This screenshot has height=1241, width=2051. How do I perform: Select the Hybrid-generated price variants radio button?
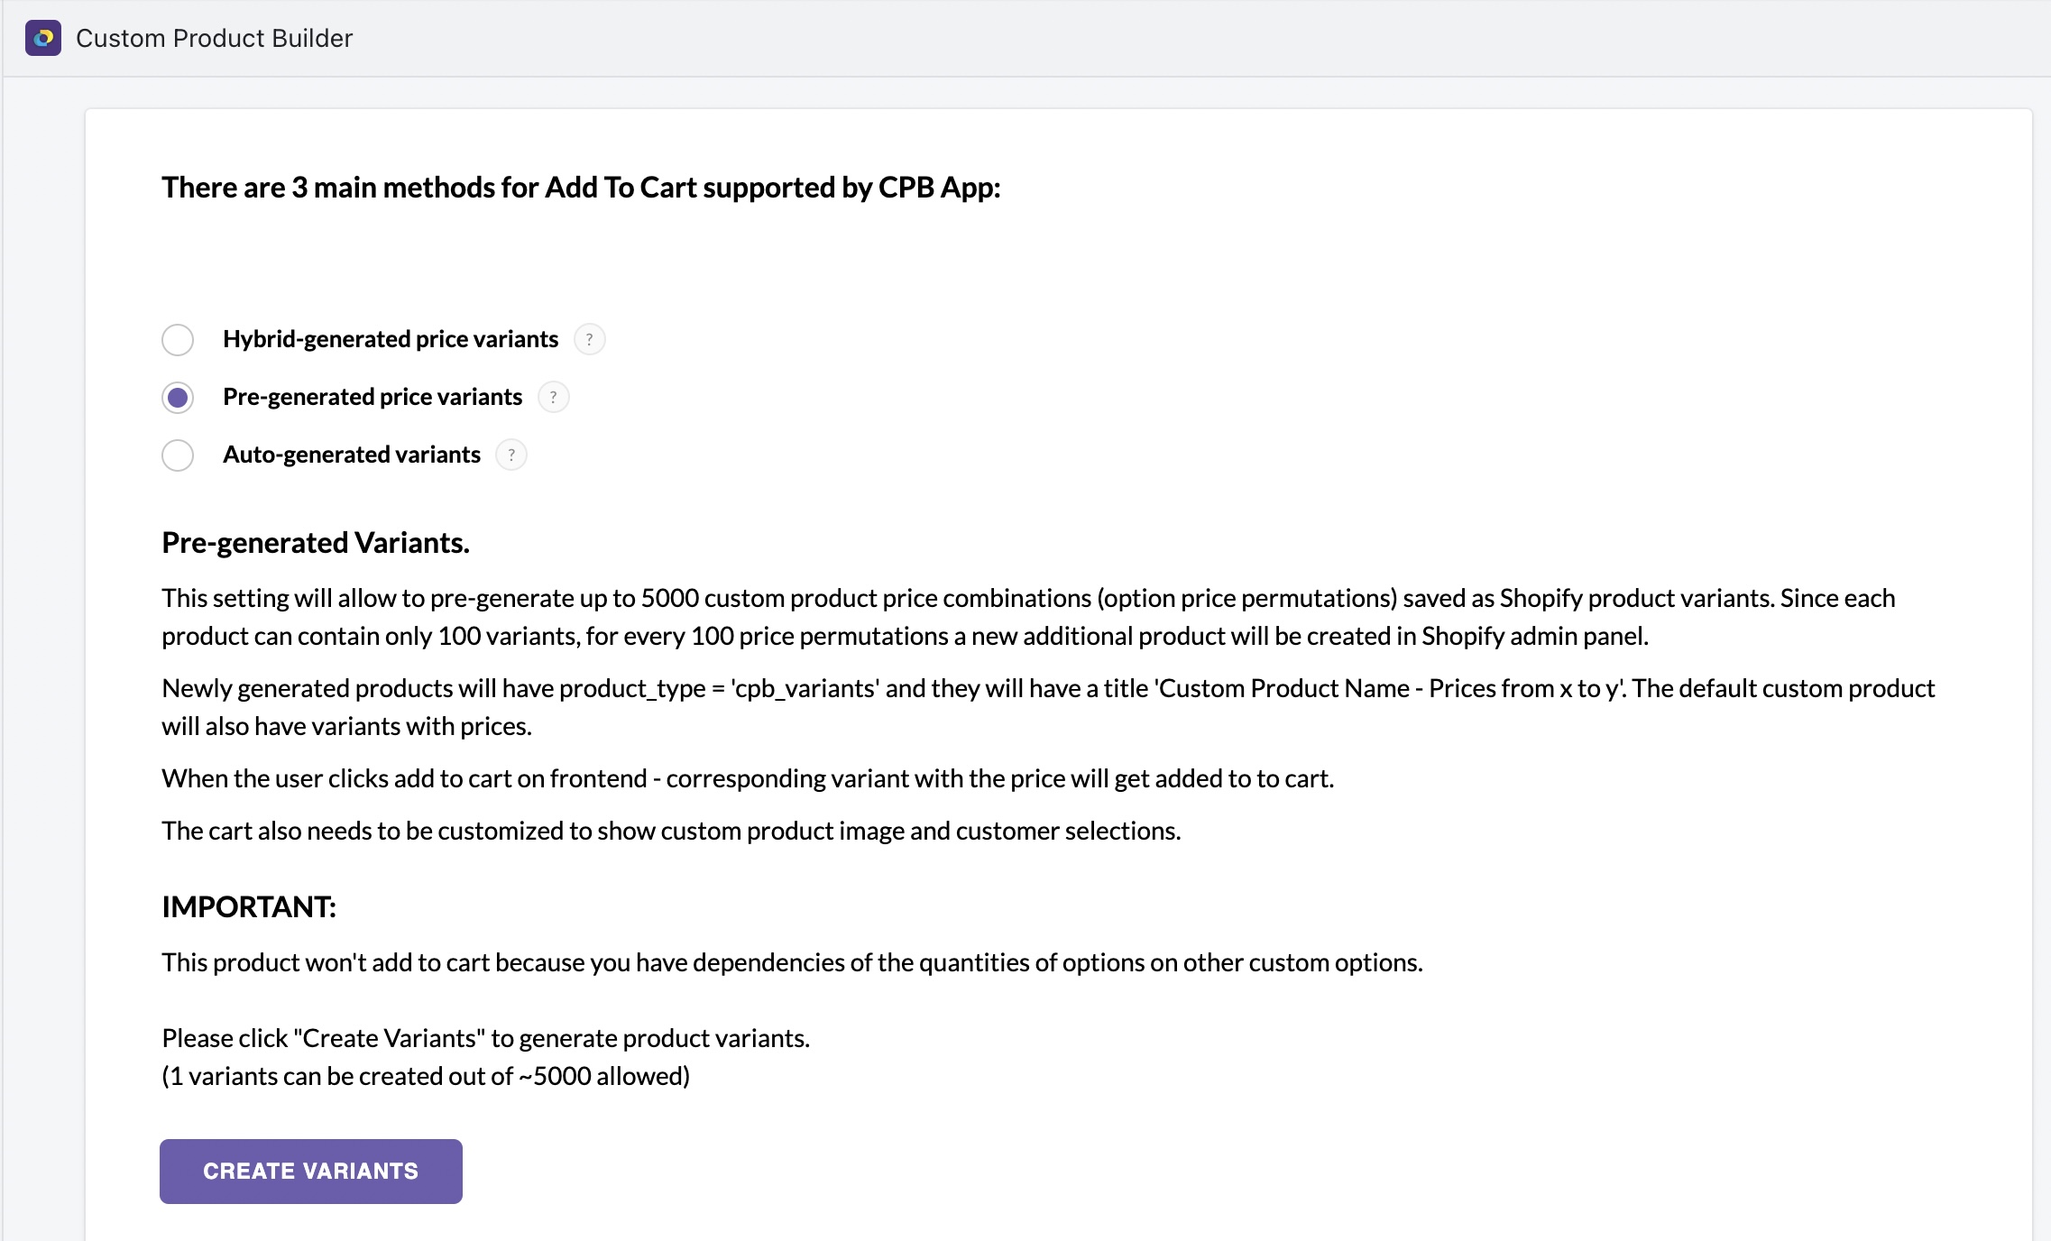coord(178,340)
